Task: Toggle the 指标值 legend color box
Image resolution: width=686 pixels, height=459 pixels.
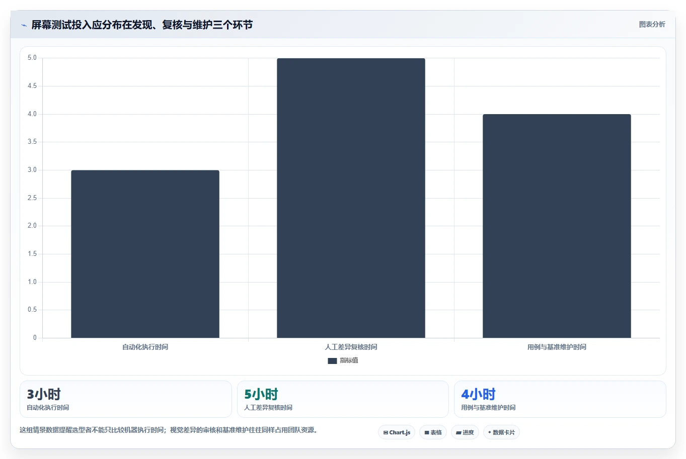Action: [x=332, y=361]
